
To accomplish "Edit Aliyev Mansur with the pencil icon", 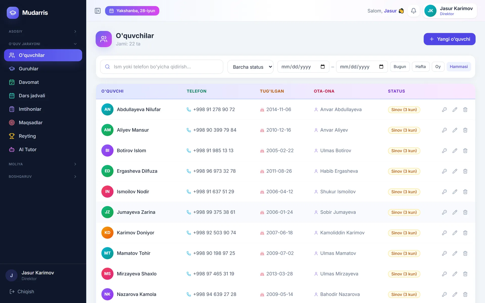I will tap(455, 130).
